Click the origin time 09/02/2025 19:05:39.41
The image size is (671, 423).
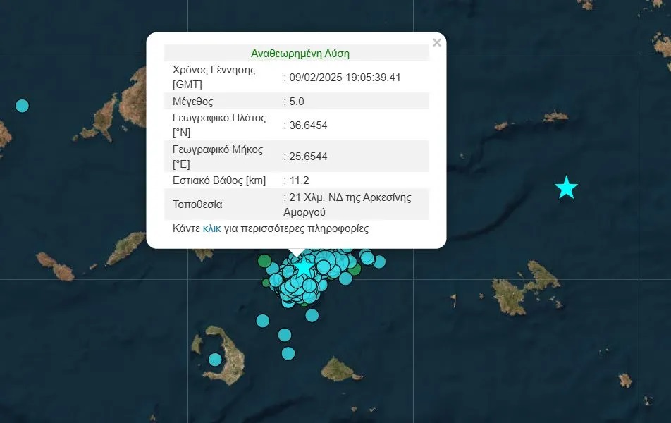[x=343, y=78]
